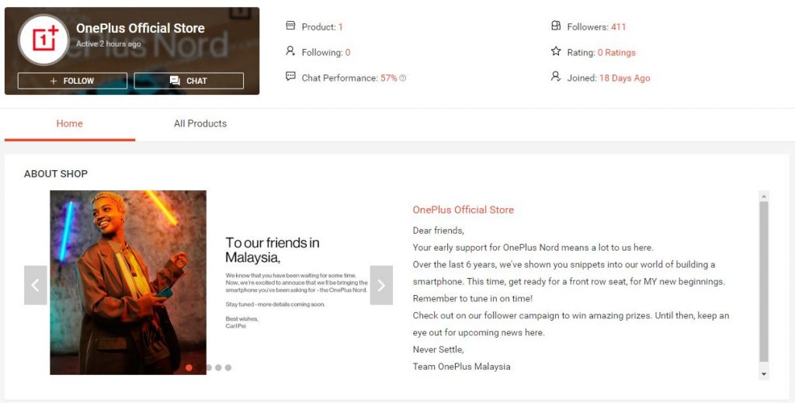This screenshot has height=403, width=795.
Task: Click the Chat Performance speech bubble icon
Action: coord(290,77)
